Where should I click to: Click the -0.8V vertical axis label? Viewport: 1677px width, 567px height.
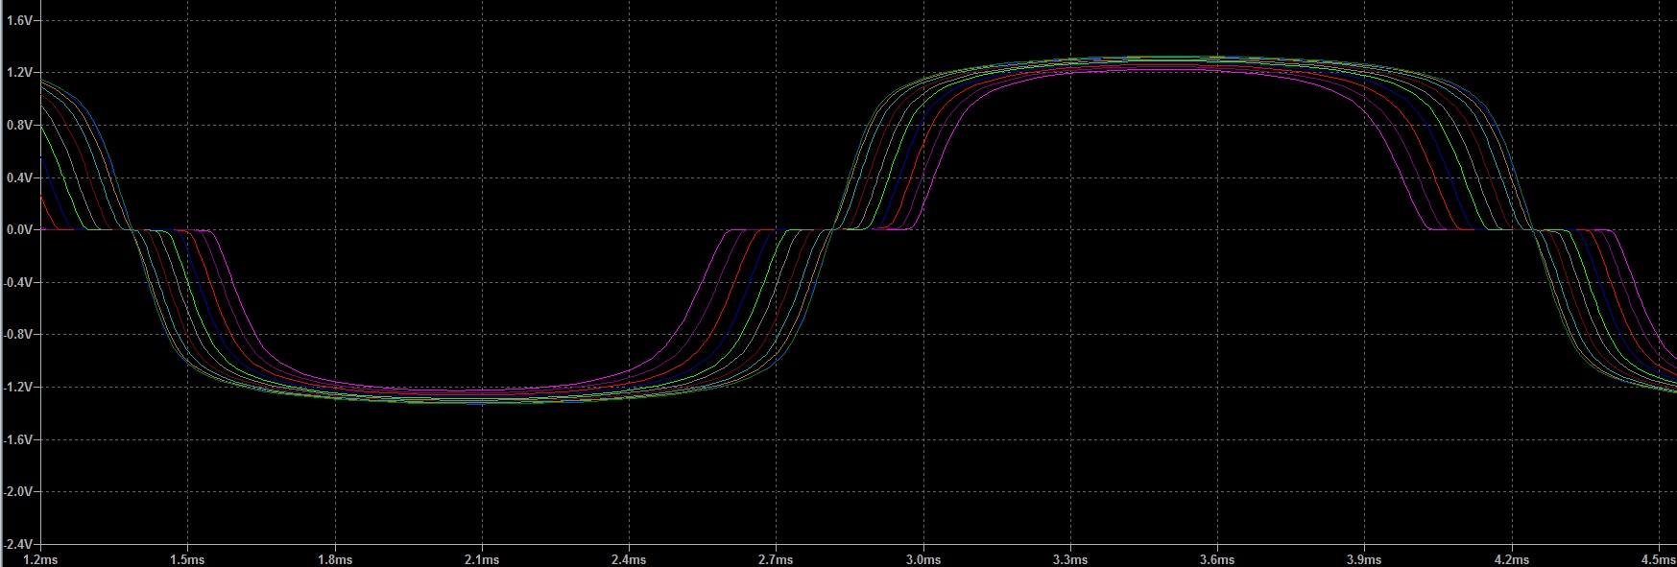pos(17,335)
